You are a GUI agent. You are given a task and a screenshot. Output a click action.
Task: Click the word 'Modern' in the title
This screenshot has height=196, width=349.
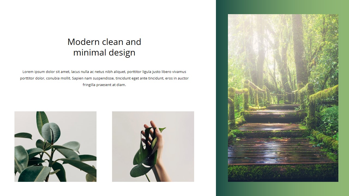84,42
